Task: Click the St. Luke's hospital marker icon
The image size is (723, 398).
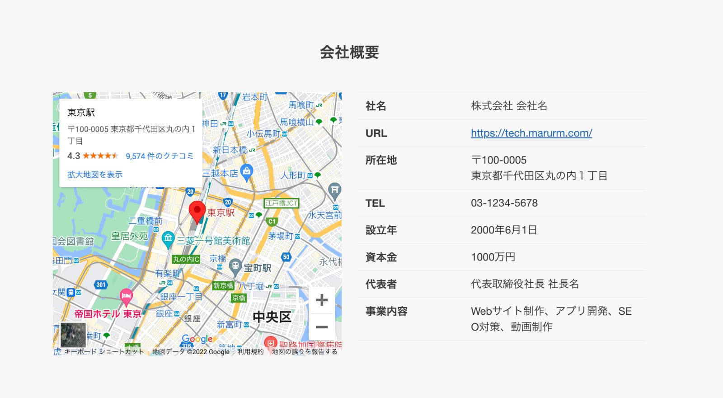Action: tap(270, 343)
